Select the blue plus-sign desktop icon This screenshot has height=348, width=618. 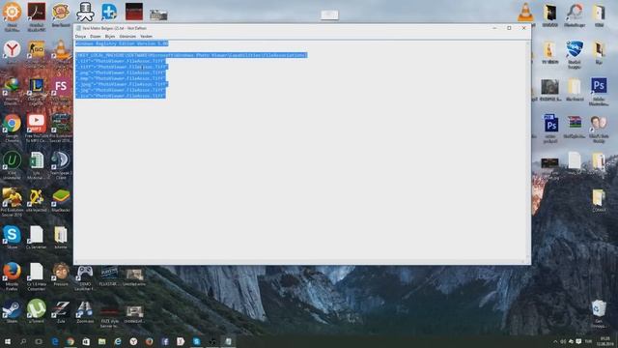[109, 12]
